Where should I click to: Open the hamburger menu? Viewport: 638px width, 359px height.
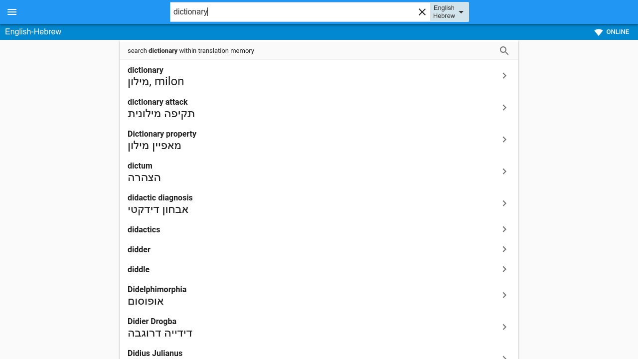tap(12, 12)
